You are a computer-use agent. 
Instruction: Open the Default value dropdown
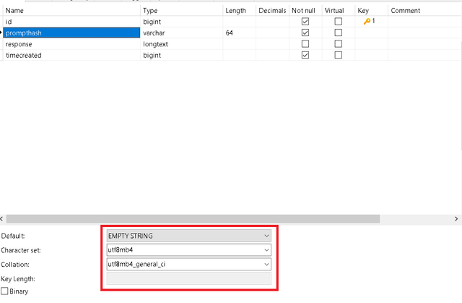point(189,236)
